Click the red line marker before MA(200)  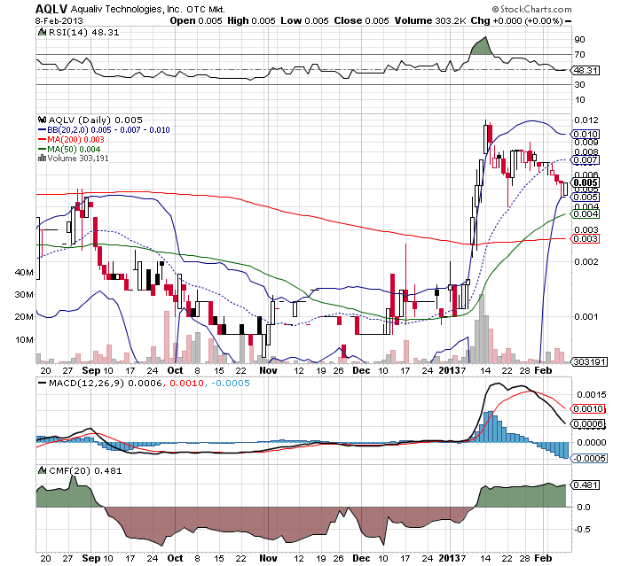tap(42, 140)
